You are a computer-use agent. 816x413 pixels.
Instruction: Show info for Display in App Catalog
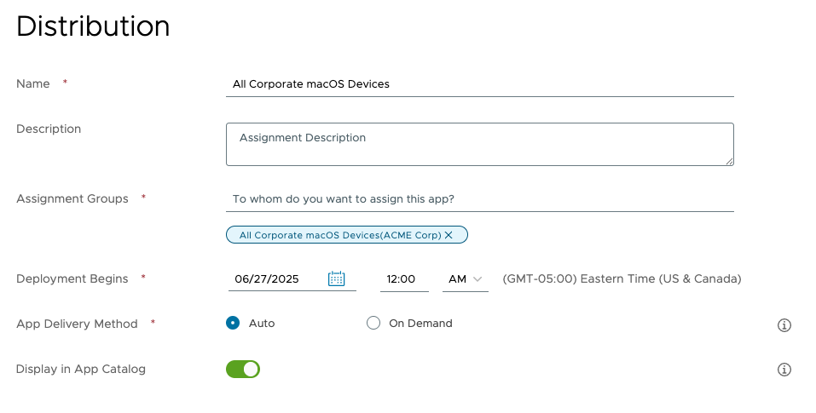pos(784,370)
